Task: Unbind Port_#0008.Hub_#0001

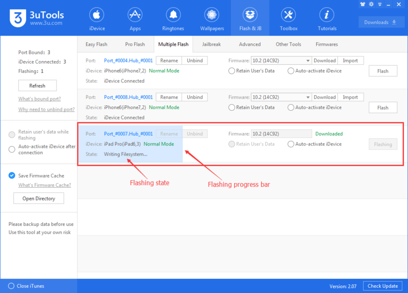Action: pos(195,97)
